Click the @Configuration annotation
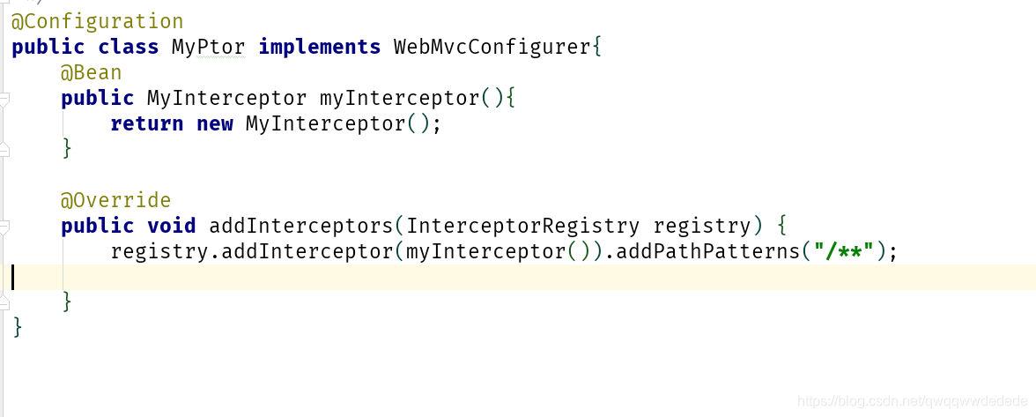 [97, 22]
